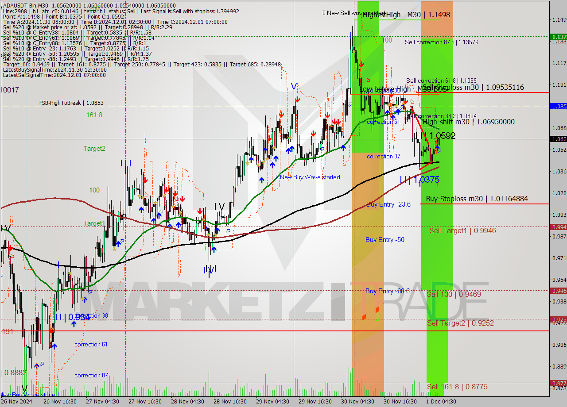Image resolution: width=567 pixels, height=407 pixels.
Task: Click the 0.971 price scale value
Action: tap(559, 258)
